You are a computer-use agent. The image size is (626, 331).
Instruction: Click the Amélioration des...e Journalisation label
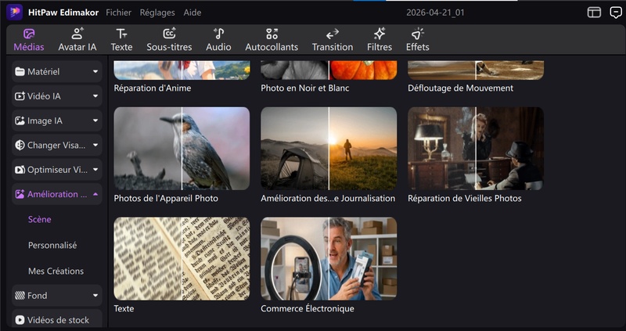coord(328,198)
